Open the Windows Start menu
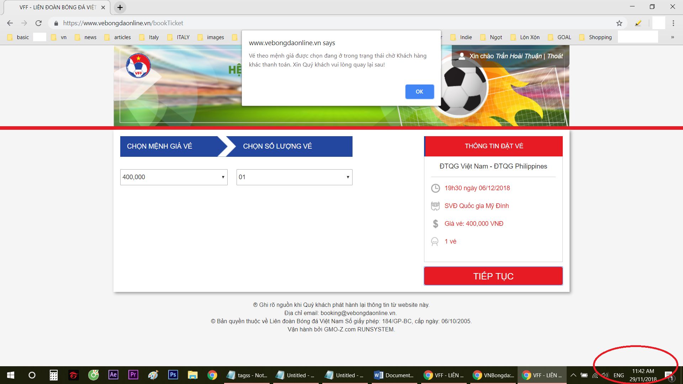 coord(10,375)
